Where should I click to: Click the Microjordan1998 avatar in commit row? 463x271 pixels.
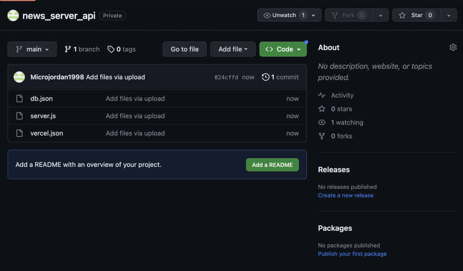tap(19, 77)
